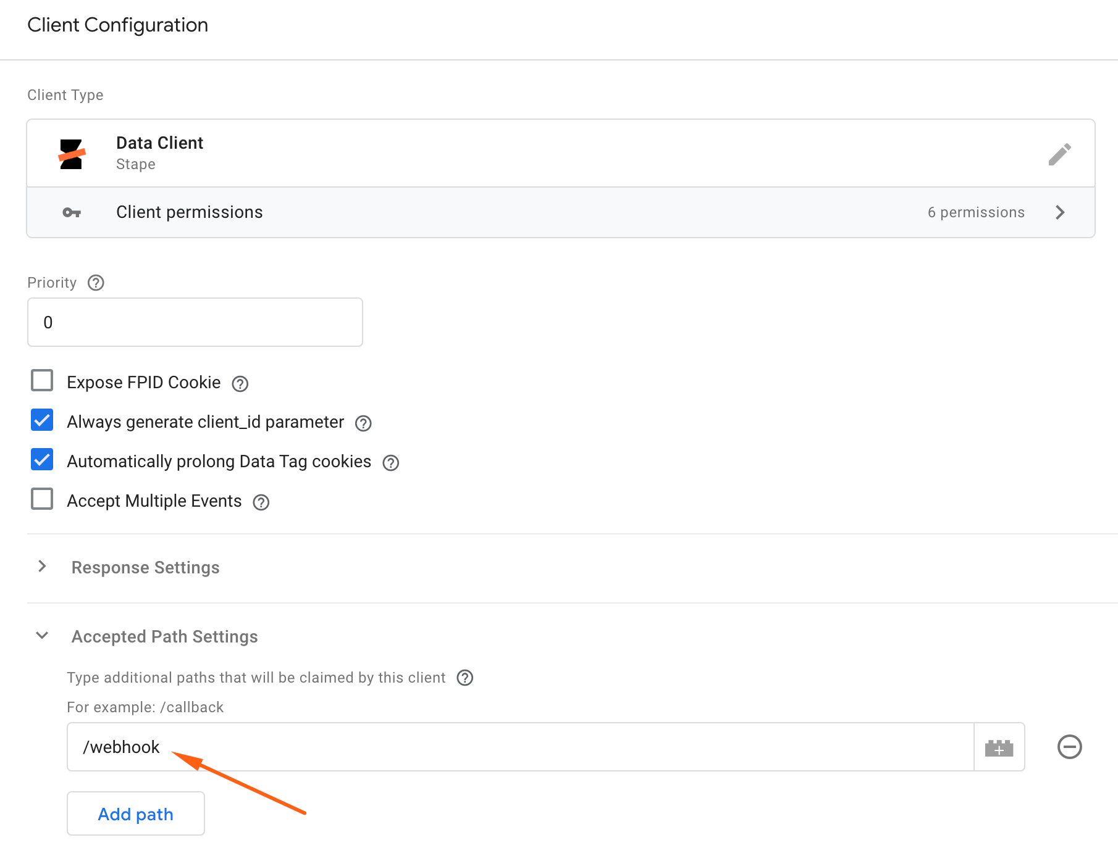This screenshot has height=848, width=1118.
Task: Click the '6 permissions' text
Action: pos(976,212)
